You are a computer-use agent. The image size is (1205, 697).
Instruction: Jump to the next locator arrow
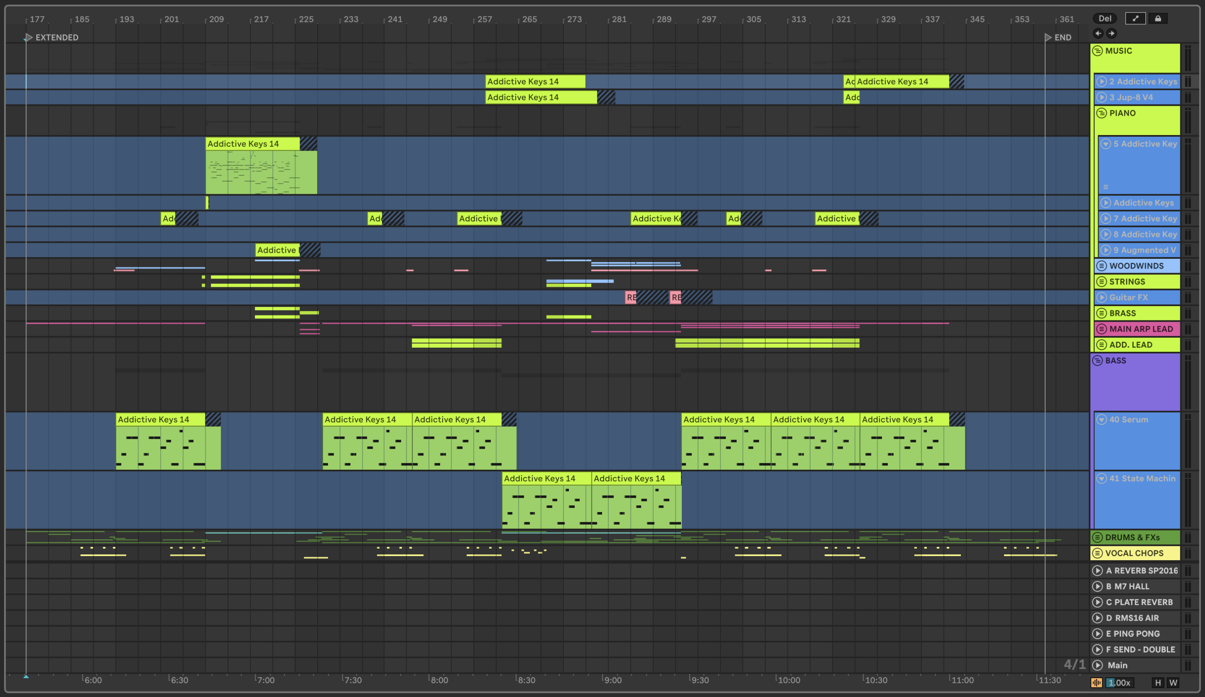click(1111, 34)
